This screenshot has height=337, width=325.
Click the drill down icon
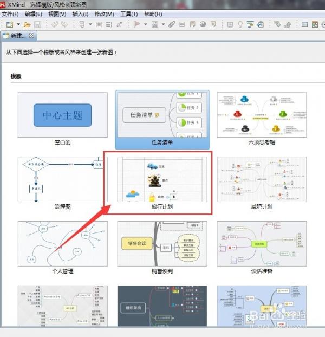pos(277,24)
